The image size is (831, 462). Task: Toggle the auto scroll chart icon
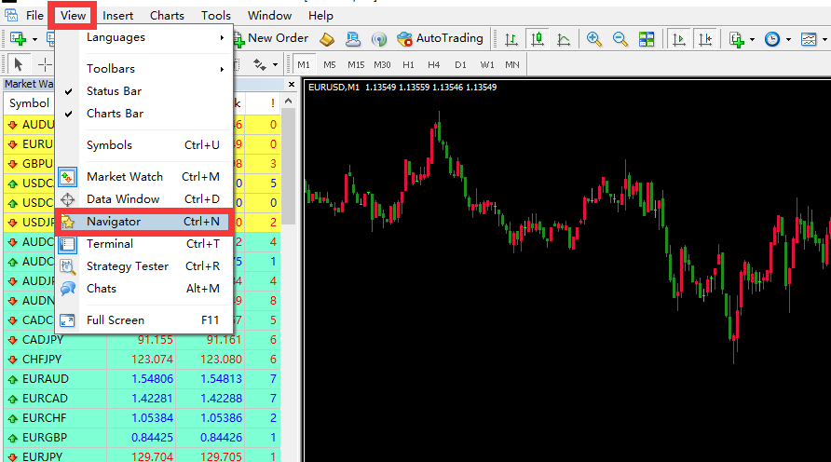pos(679,39)
